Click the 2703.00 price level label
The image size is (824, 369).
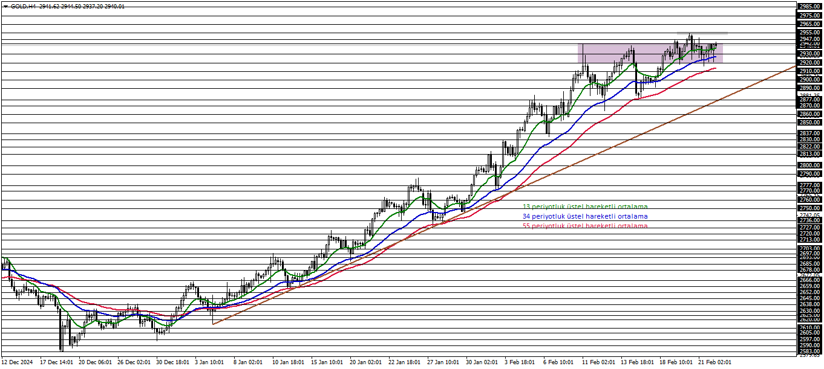tap(810, 248)
